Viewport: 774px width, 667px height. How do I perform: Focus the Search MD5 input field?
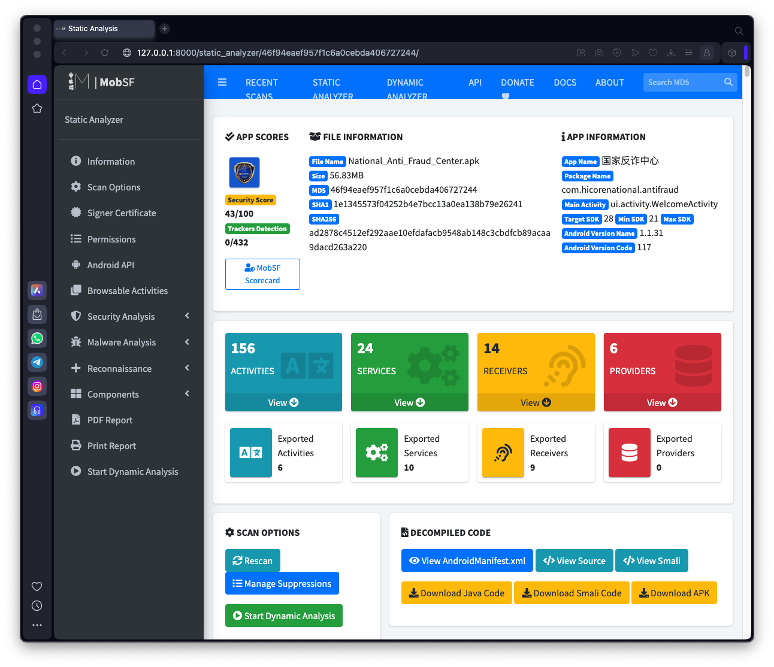(682, 82)
